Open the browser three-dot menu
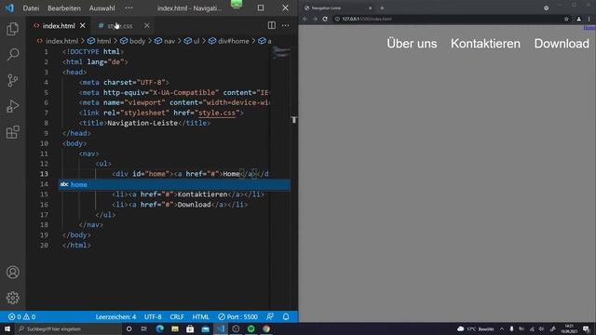Image resolution: width=596 pixels, height=335 pixels. tap(589, 19)
